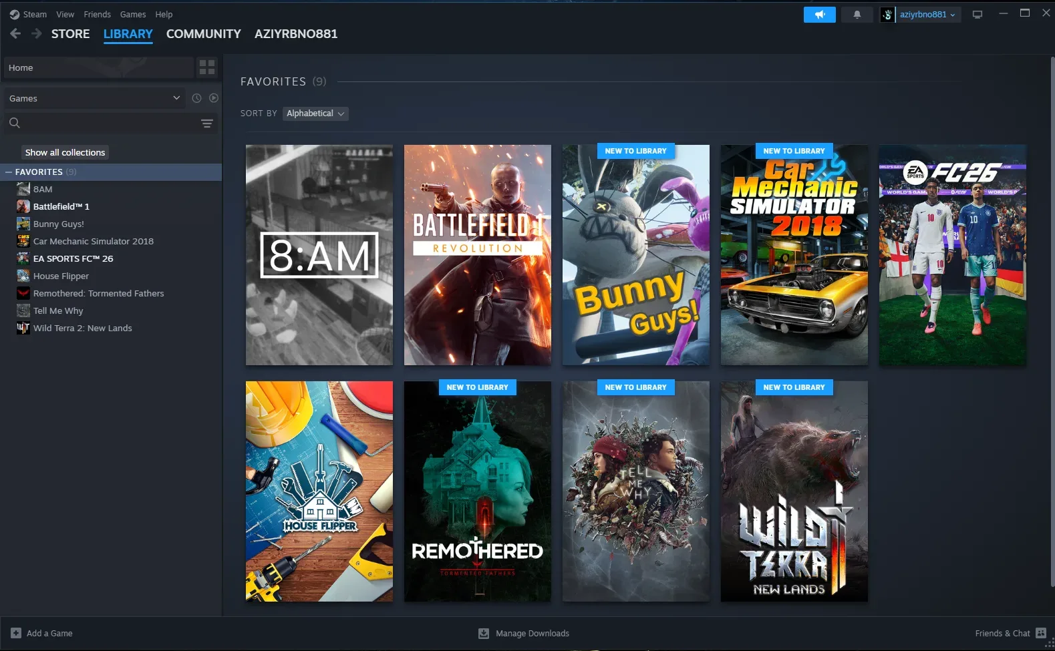Click the Battlefield 1 icon in sidebar
1055x651 pixels.
[x=23, y=206]
